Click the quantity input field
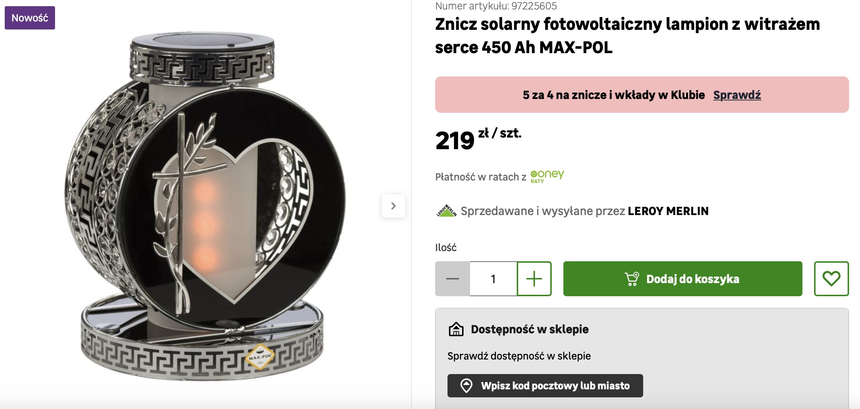The height and width of the screenshot is (409, 860). [x=493, y=279]
